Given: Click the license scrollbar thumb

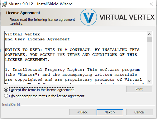Looking at the screenshot, I should pyautogui.click(x=149, y=39).
